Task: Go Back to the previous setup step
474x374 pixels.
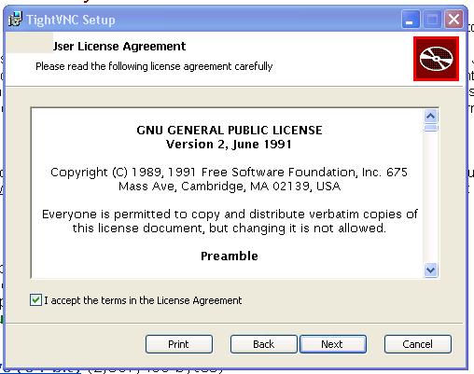Action: [263, 344]
